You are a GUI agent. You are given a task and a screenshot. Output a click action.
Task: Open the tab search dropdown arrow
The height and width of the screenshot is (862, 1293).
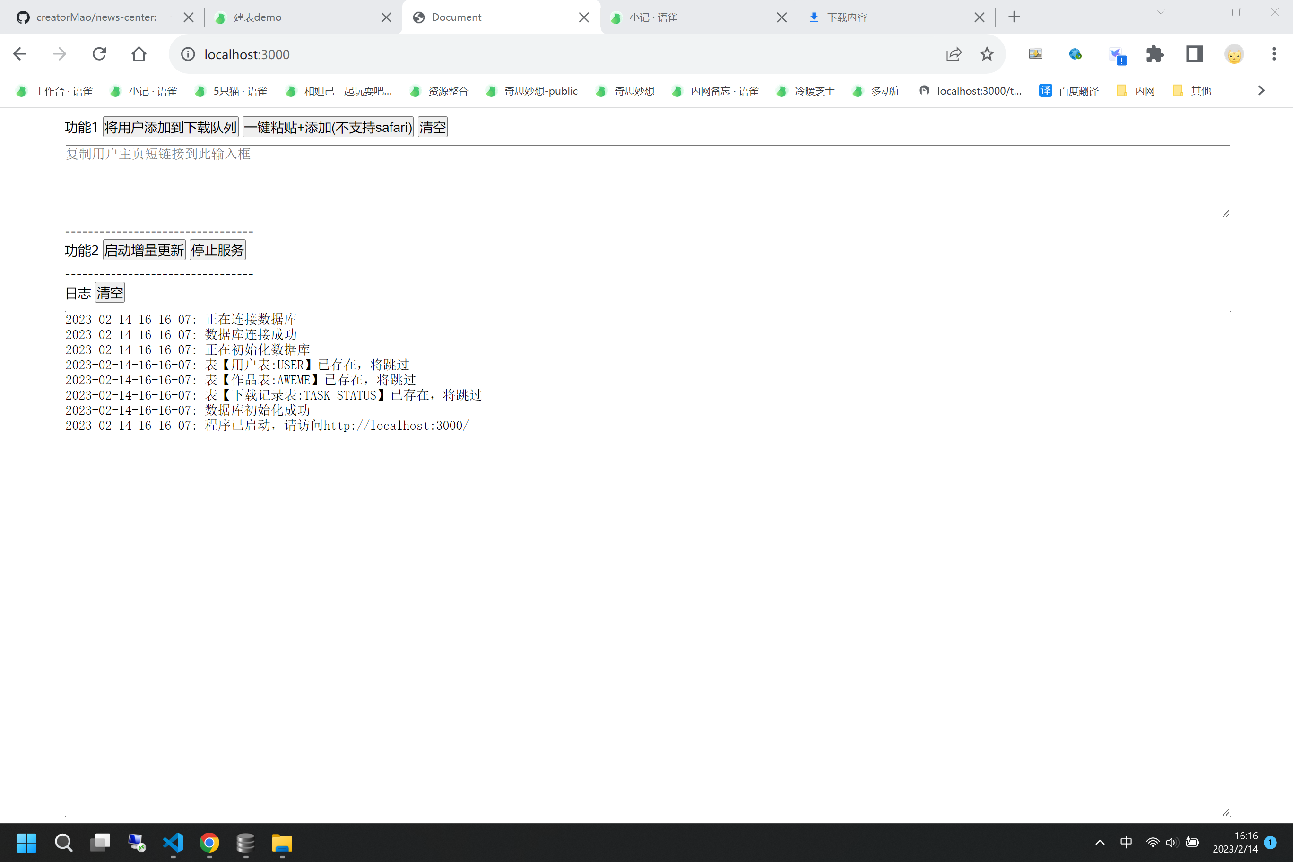pyautogui.click(x=1161, y=12)
